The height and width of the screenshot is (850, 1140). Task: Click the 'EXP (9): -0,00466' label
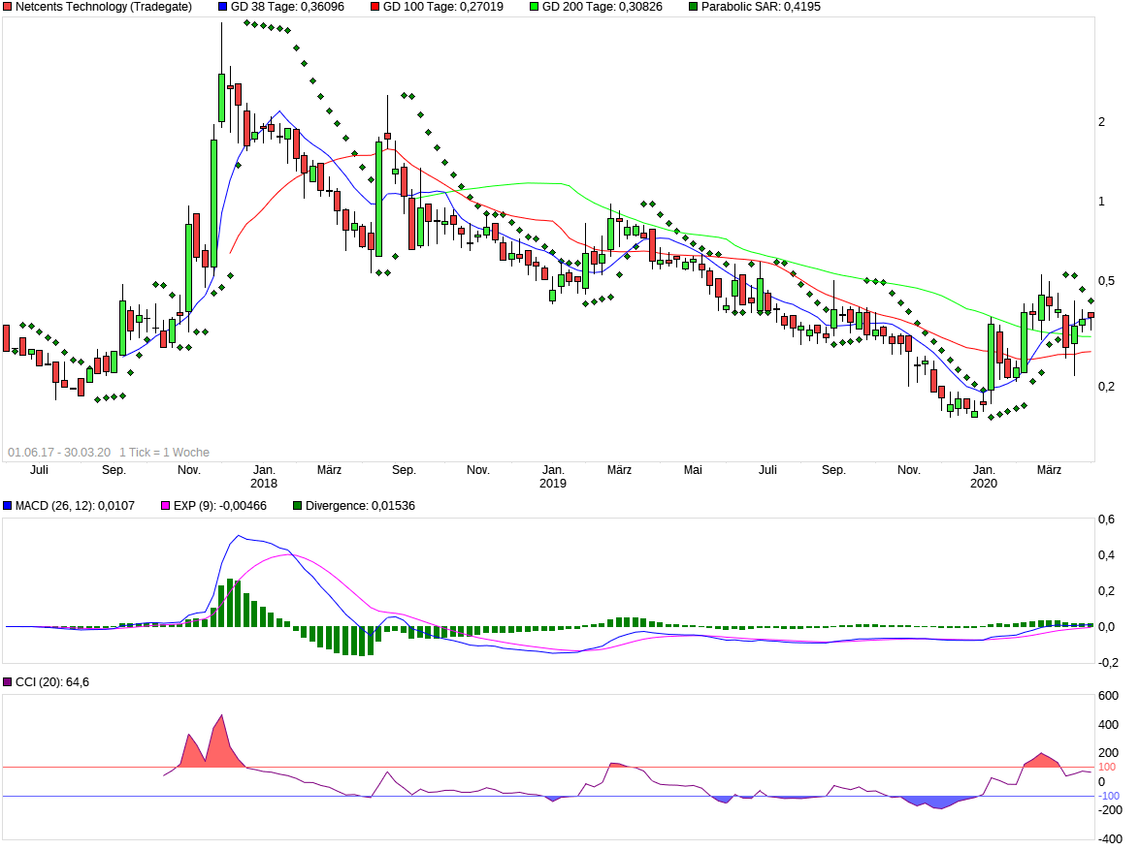[x=219, y=506]
